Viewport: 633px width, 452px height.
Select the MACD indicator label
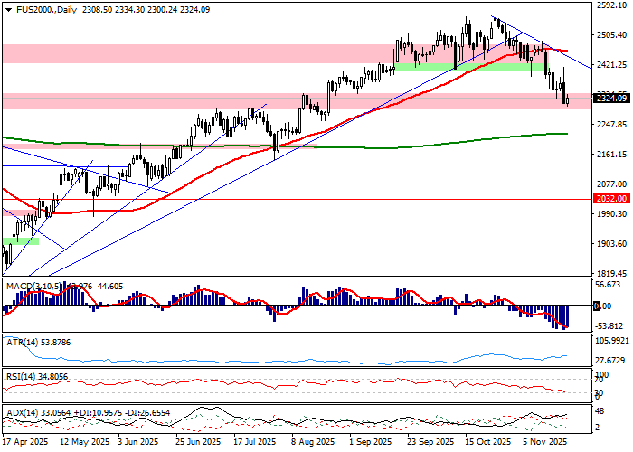coord(18,286)
